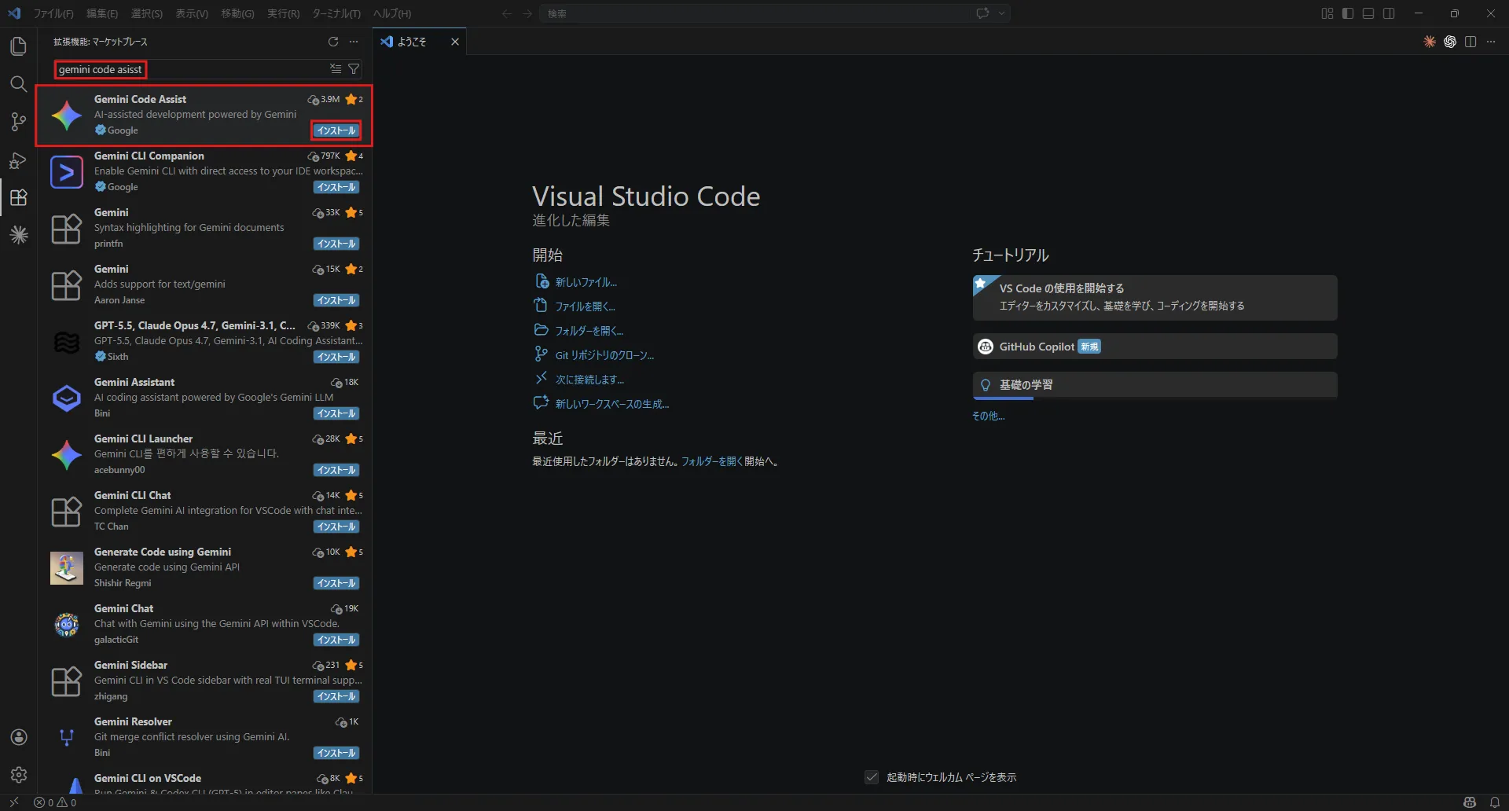The height and width of the screenshot is (811, 1509).
Task: Open Source Control view
Action: click(18, 122)
